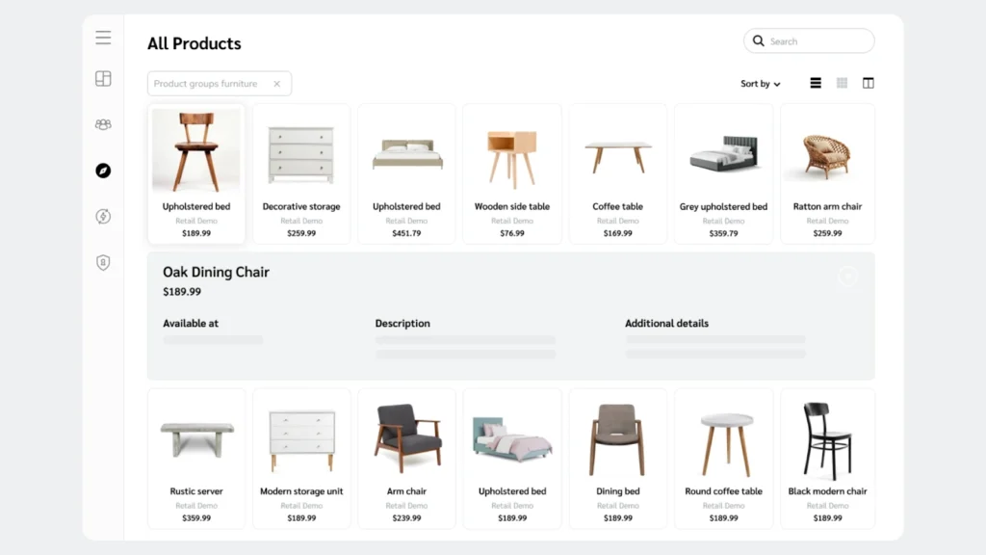Click the Round coffee table product card
Image resolution: width=986 pixels, height=555 pixels.
(723, 456)
